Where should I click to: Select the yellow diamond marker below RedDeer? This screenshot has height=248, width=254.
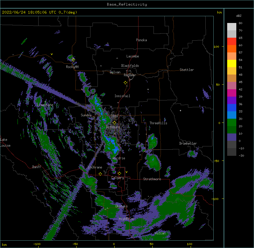click(125, 83)
